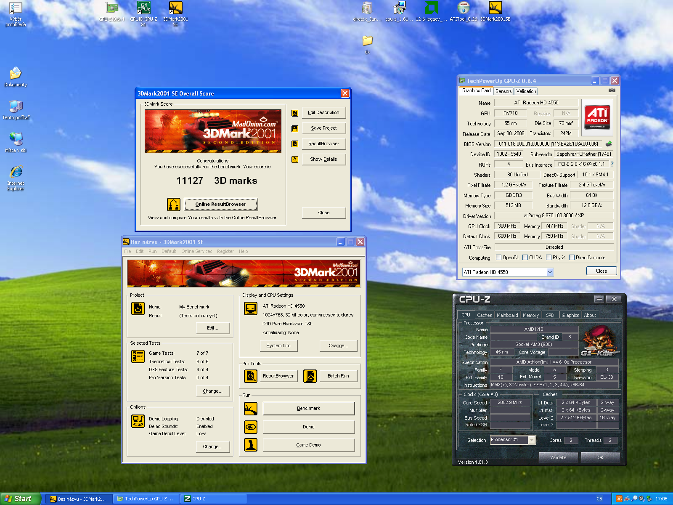Click the CS language indicator in taskbar
Screen dimensions: 673x505
599,499
